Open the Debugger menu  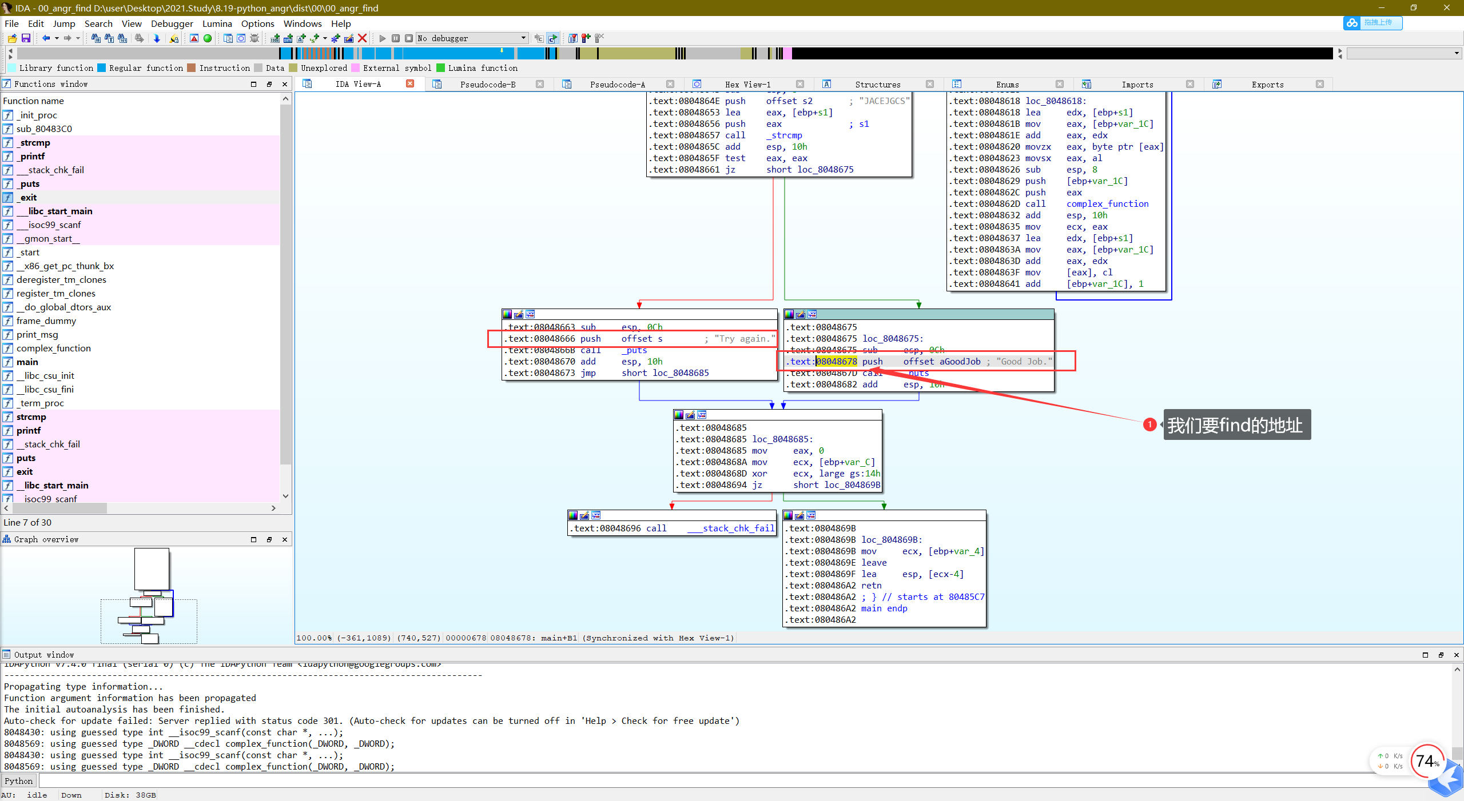[x=172, y=23]
